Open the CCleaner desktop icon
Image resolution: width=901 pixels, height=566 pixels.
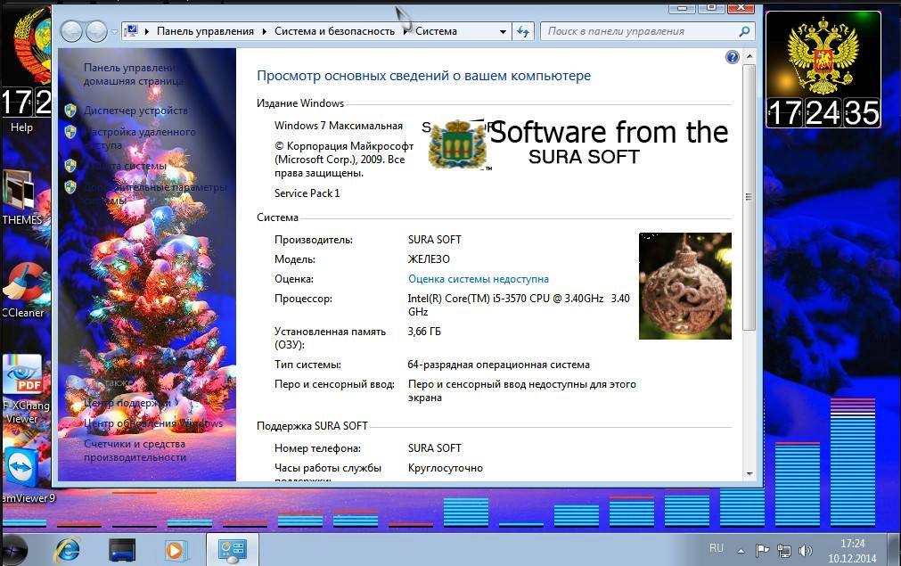click(x=24, y=291)
